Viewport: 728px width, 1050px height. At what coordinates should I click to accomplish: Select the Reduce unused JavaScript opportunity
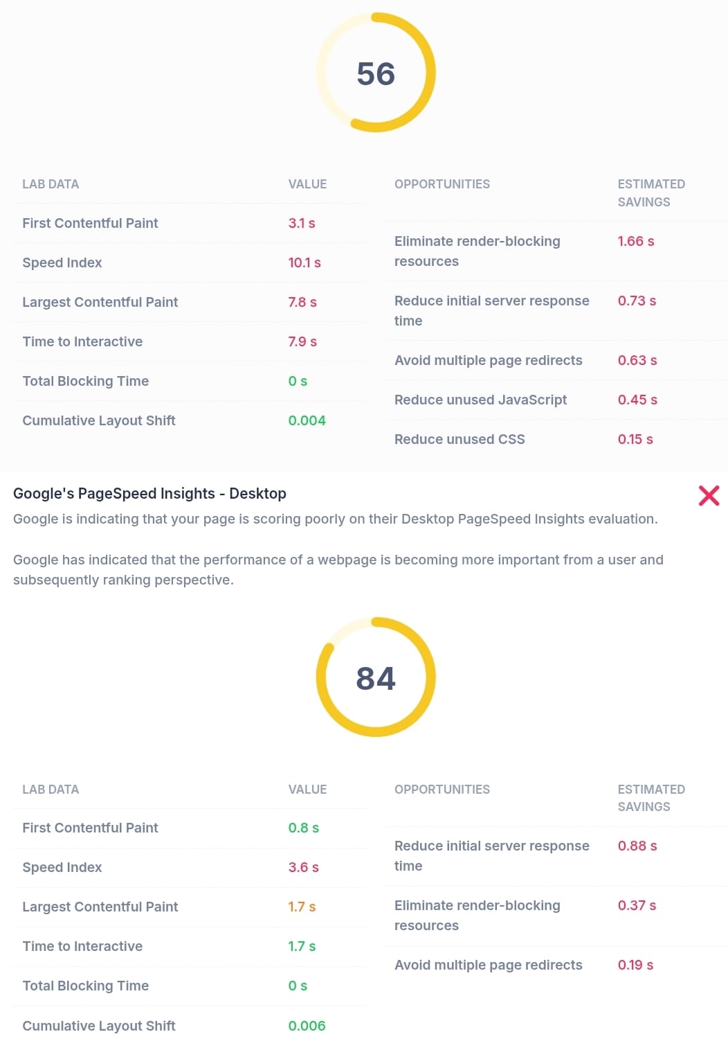point(480,400)
